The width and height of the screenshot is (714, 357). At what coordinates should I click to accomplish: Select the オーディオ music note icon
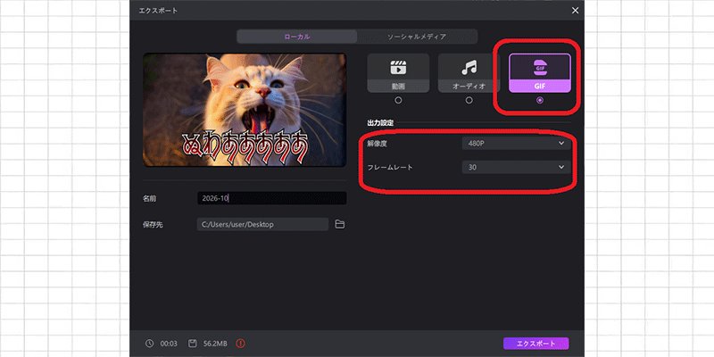(x=469, y=68)
